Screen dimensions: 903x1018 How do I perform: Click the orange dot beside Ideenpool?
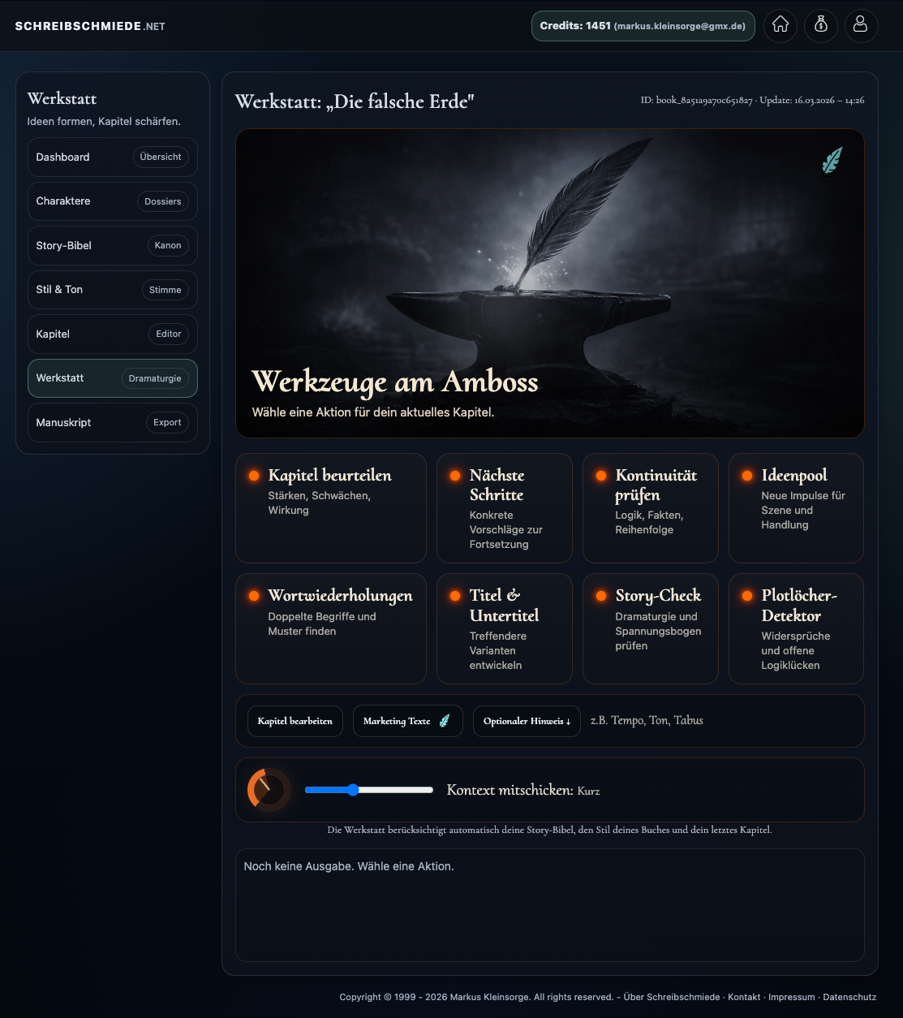747,476
